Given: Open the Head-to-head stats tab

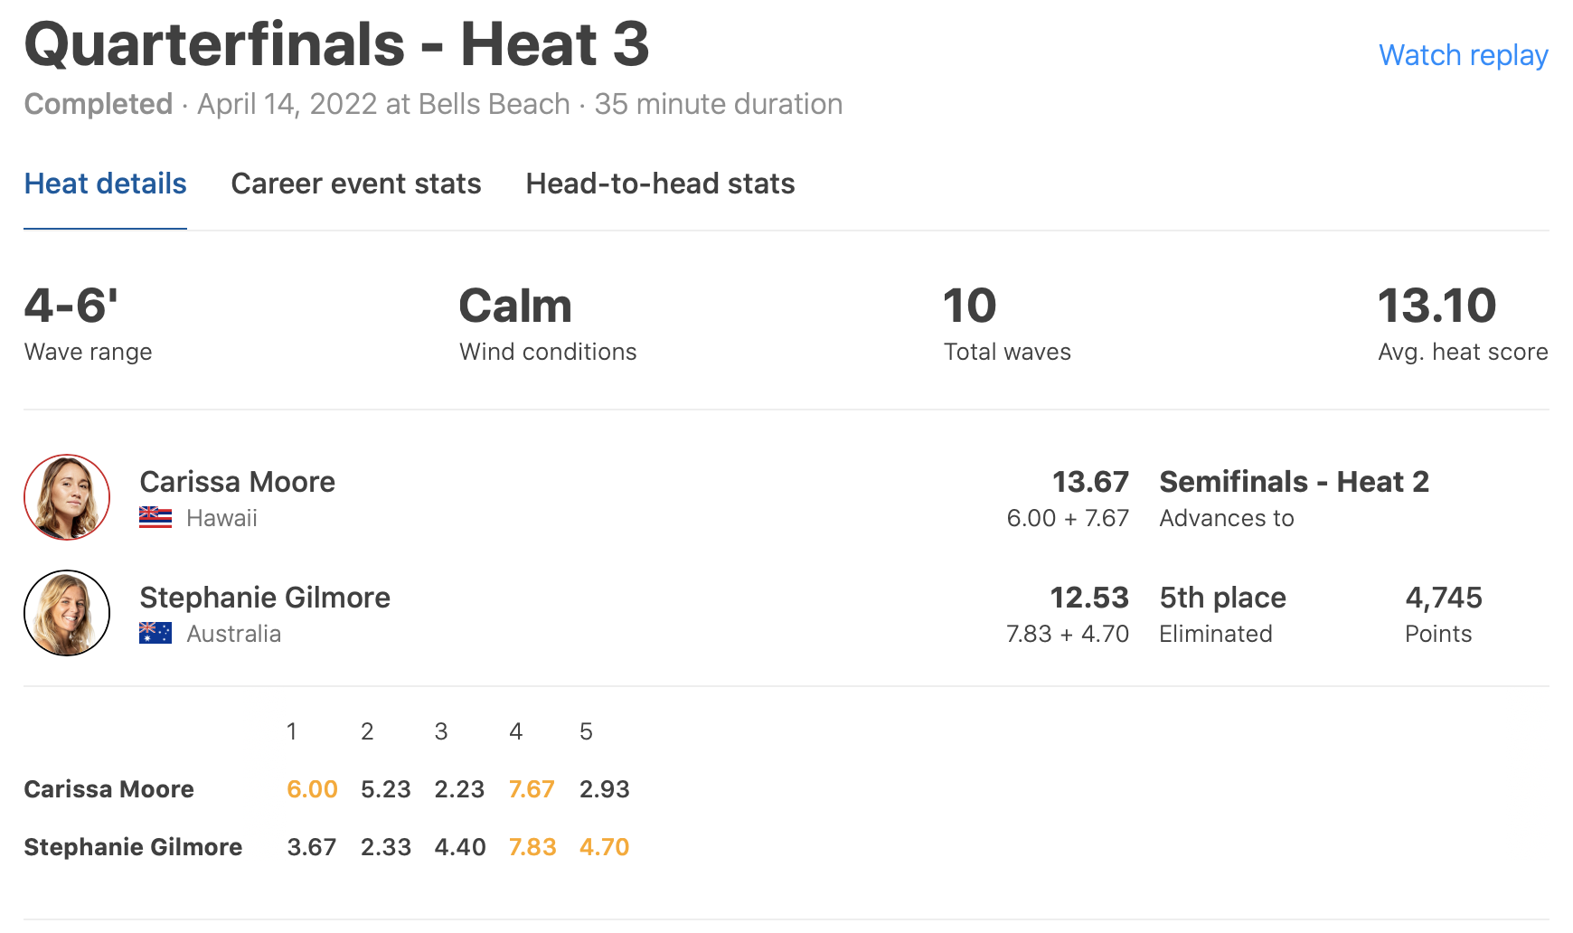Looking at the screenshot, I should (660, 184).
